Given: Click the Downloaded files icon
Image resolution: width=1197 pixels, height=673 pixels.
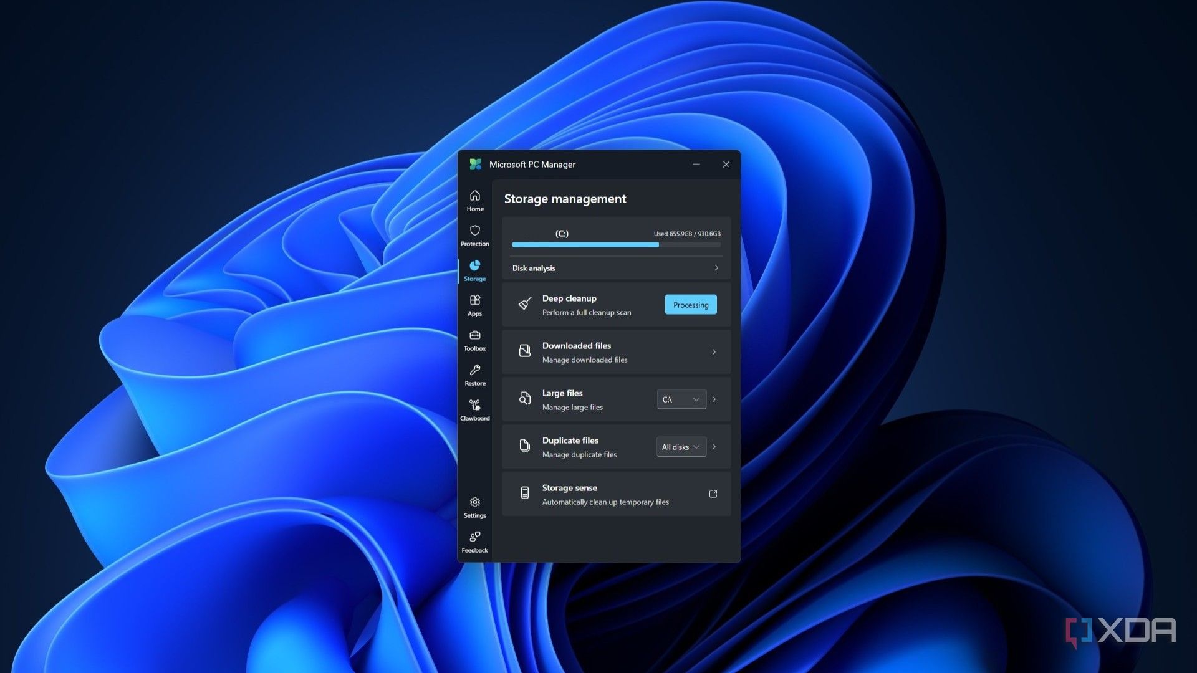Looking at the screenshot, I should coord(525,351).
